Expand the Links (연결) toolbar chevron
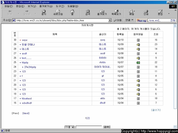 click(132, 20)
